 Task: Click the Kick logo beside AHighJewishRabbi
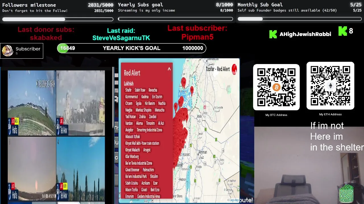point(273,34)
